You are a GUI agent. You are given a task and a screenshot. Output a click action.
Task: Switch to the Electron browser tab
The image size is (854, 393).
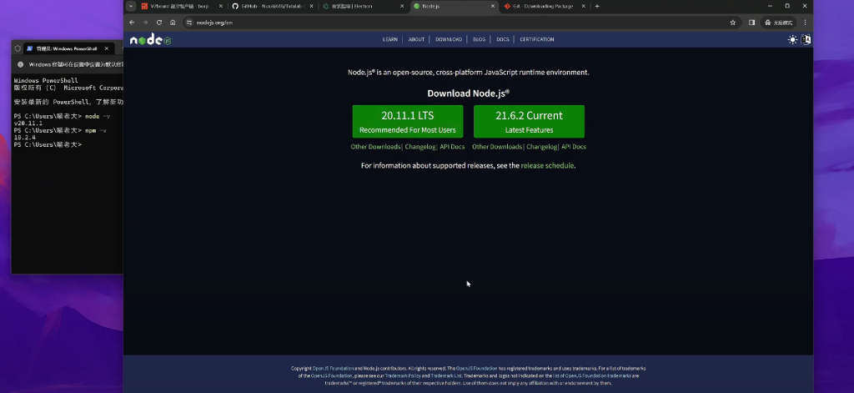(363, 6)
